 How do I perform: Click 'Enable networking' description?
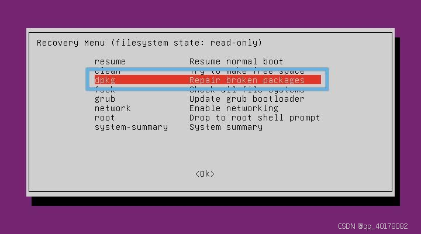(233, 109)
